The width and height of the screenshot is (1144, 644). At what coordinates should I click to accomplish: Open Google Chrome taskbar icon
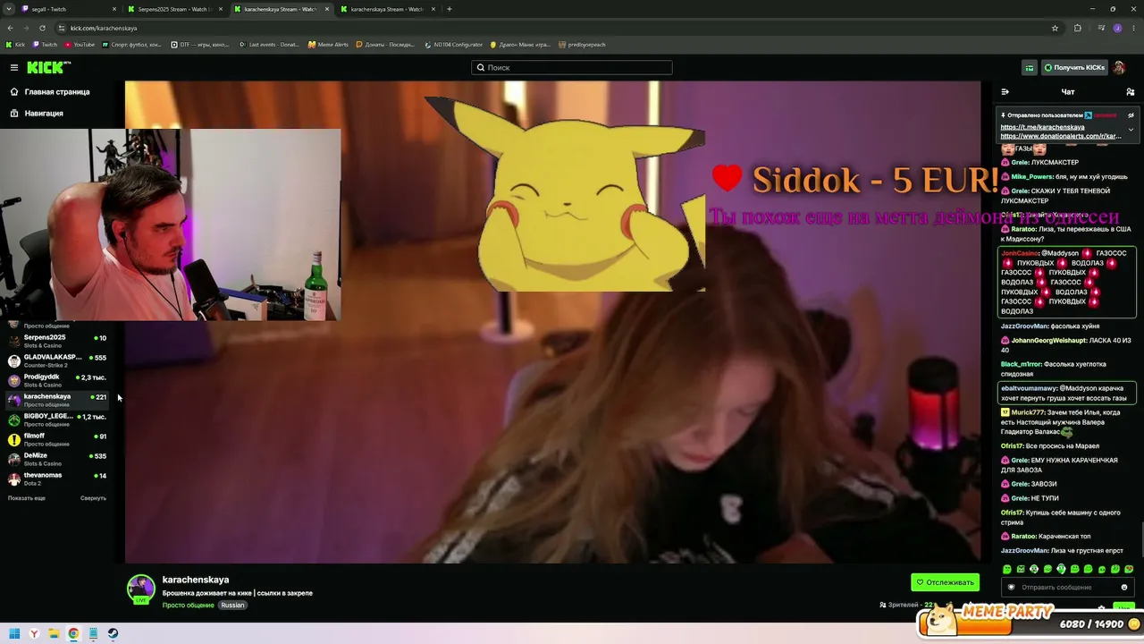click(73, 633)
